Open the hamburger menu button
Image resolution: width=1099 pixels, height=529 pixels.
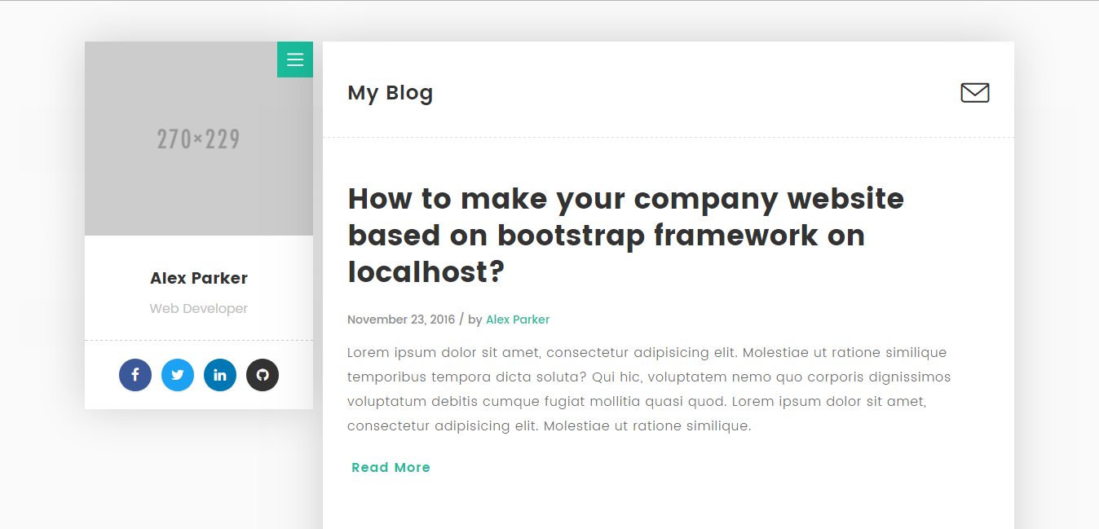click(x=295, y=60)
